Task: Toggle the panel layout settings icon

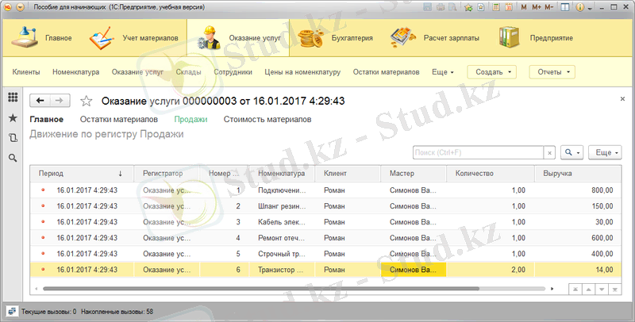Action: 565,7
